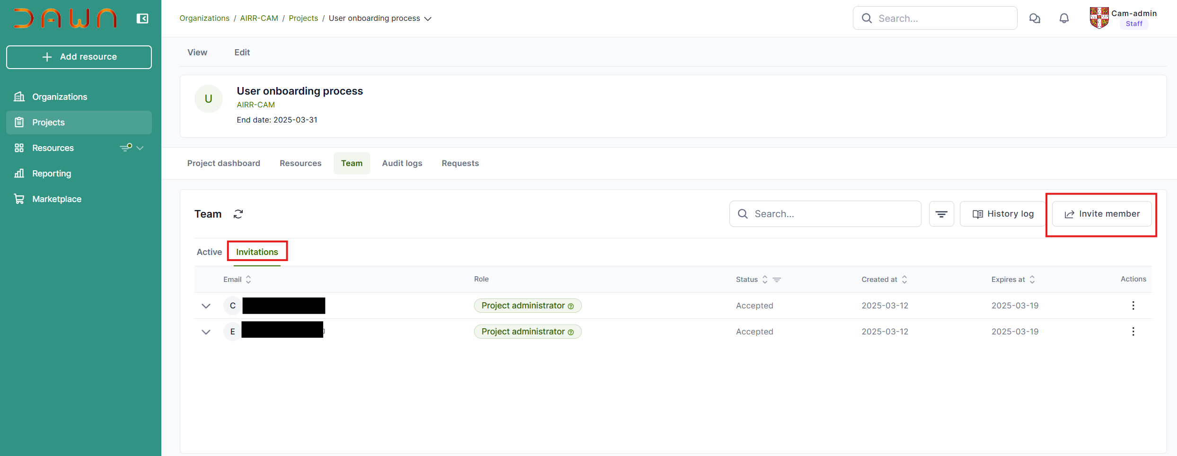Switch to the Audit logs tab

pyautogui.click(x=402, y=163)
